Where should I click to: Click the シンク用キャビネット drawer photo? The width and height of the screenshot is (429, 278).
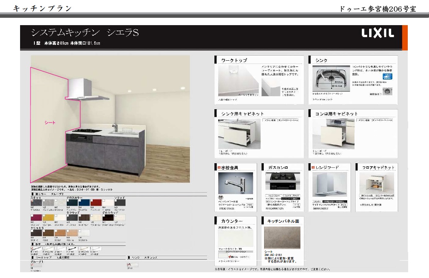pos(239,134)
